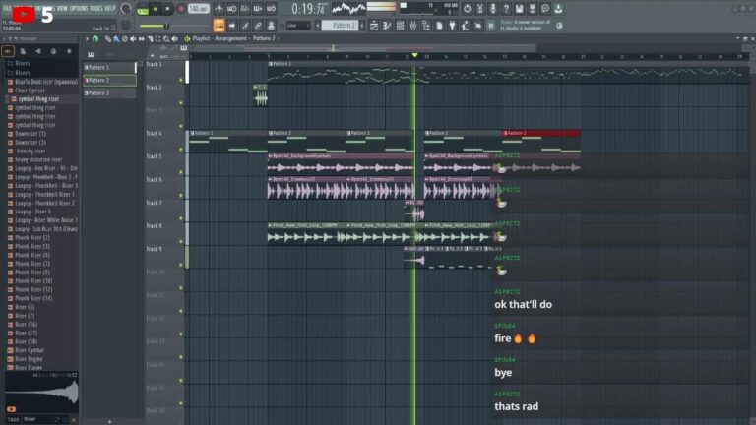Open the HELP menu
Screen dimensions: 756x425
(x=110, y=8)
